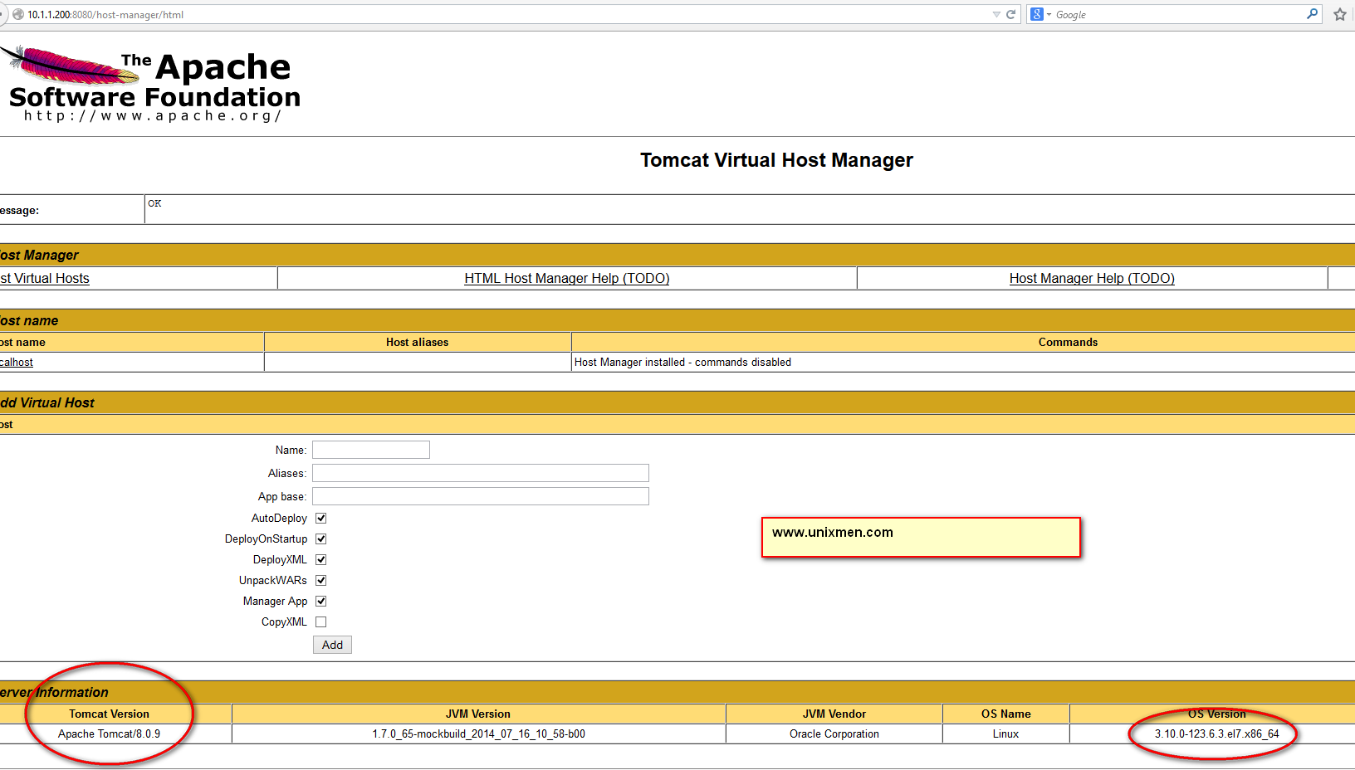Open HTML Host Manager Help (TODO) link

pyautogui.click(x=567, y=279)
